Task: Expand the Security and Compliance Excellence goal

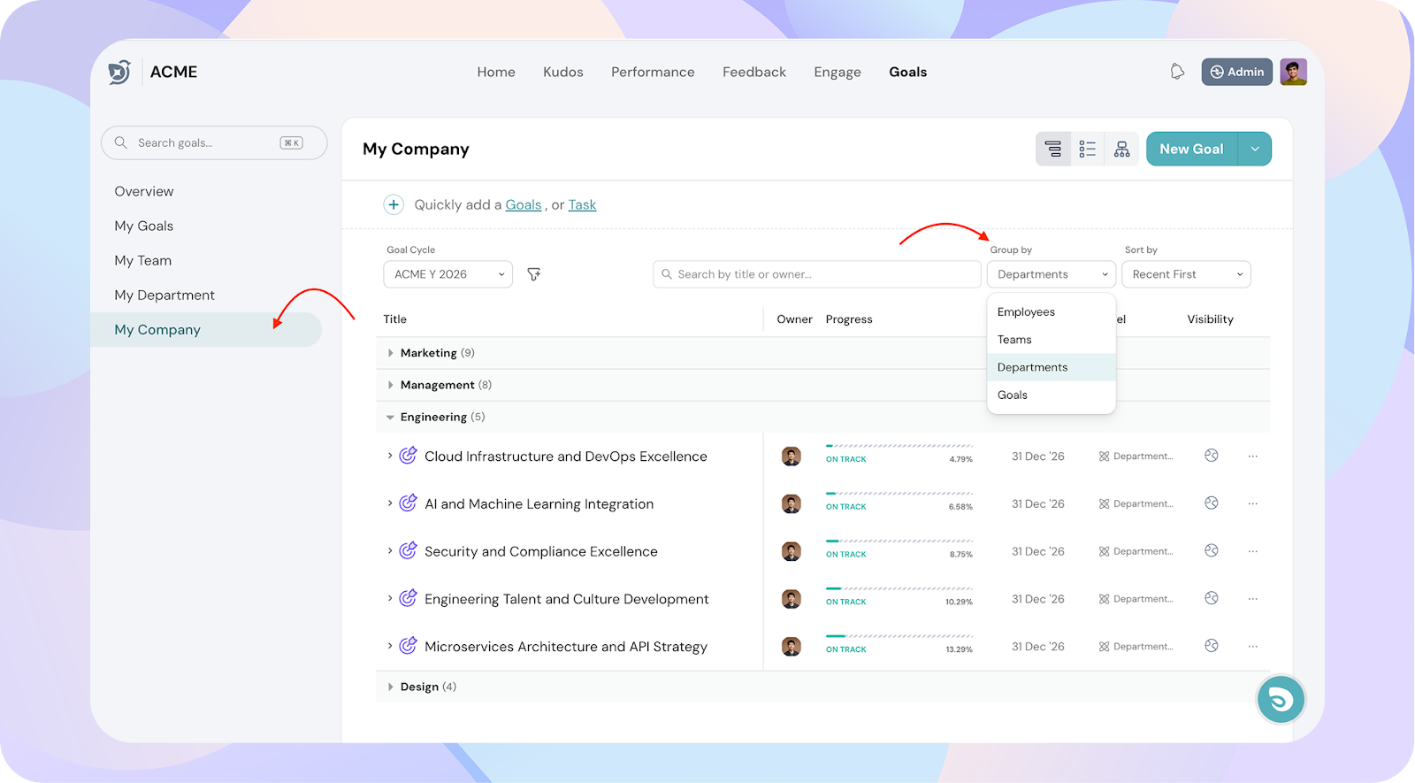Action: [389, 550]
